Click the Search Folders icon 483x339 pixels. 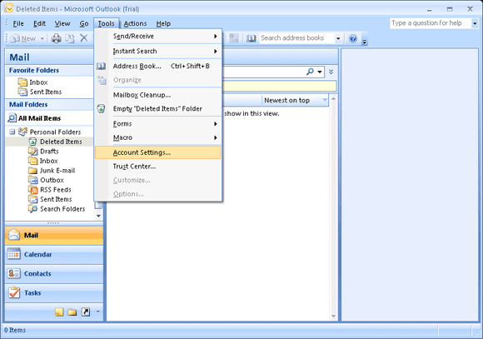pos(32,209)
